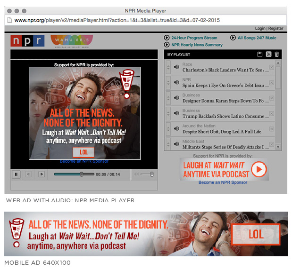Click the WAMU 88.5 station logo
Image resolution: width=292 pixels, height=269 pixels.
tap(72, 41)
